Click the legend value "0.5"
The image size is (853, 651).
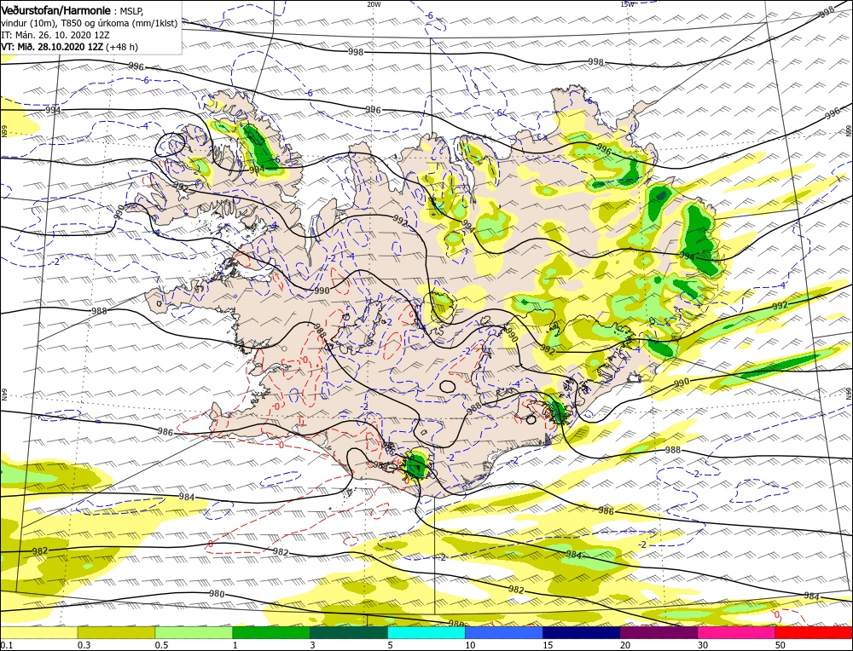coord(161,645)
